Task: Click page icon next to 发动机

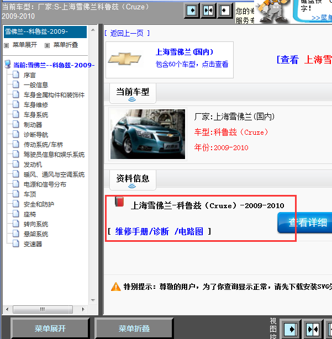Action: (x=16, y=164)
